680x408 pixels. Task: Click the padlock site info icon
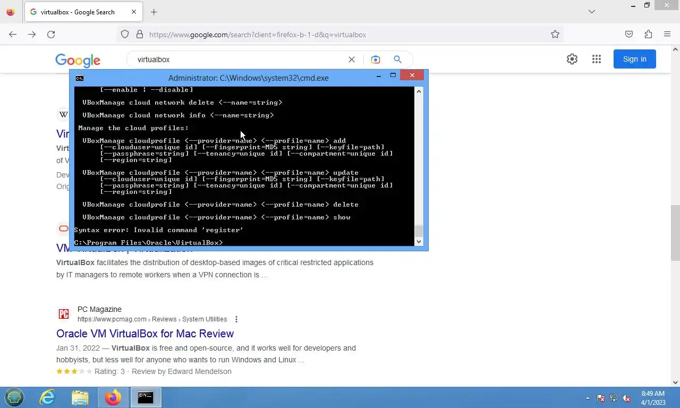pyautogui.click(x=140, y=35)
